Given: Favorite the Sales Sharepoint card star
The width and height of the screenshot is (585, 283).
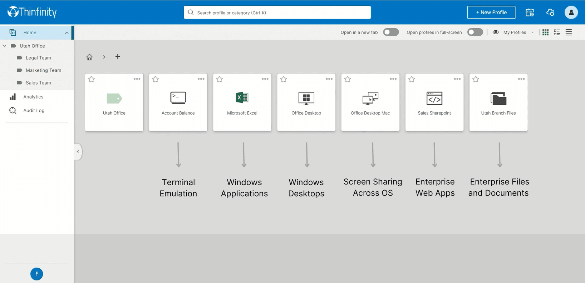Looking at the screenshot, I should [412, 79].
